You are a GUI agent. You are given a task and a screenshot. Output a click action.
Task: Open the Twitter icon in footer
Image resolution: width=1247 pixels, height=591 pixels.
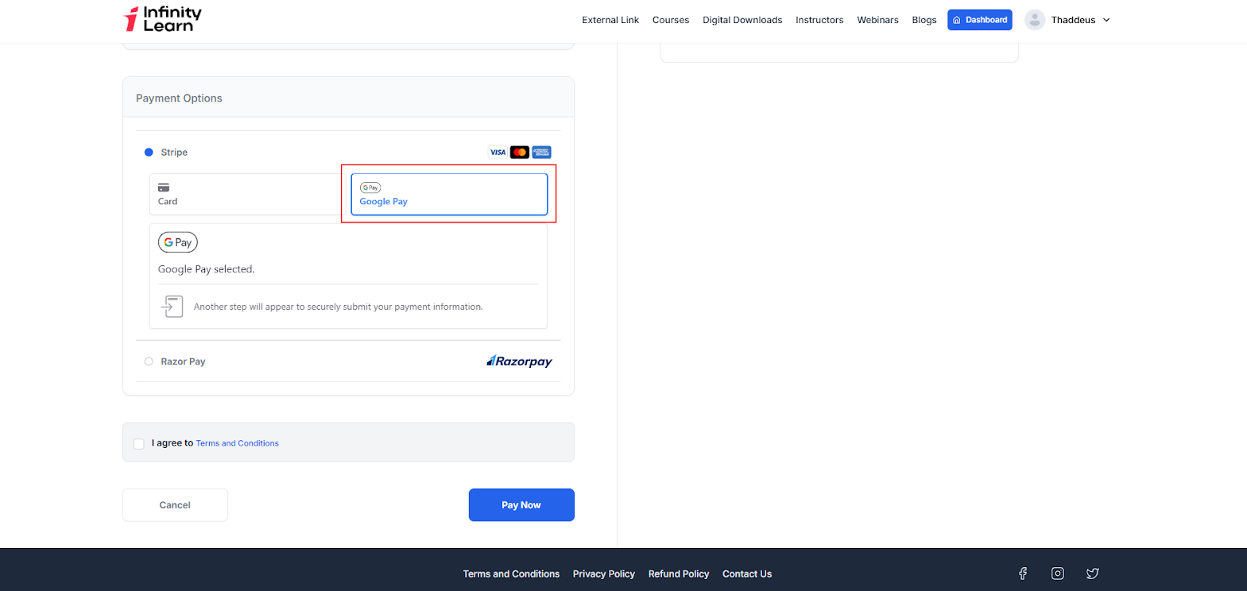pos(1092,574)
